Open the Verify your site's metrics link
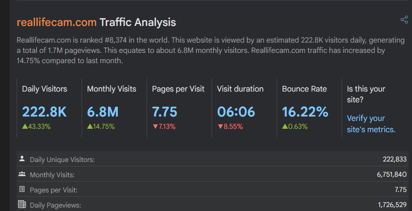The width and height of the screenshot is (412, 211). [x=370, y=124]
